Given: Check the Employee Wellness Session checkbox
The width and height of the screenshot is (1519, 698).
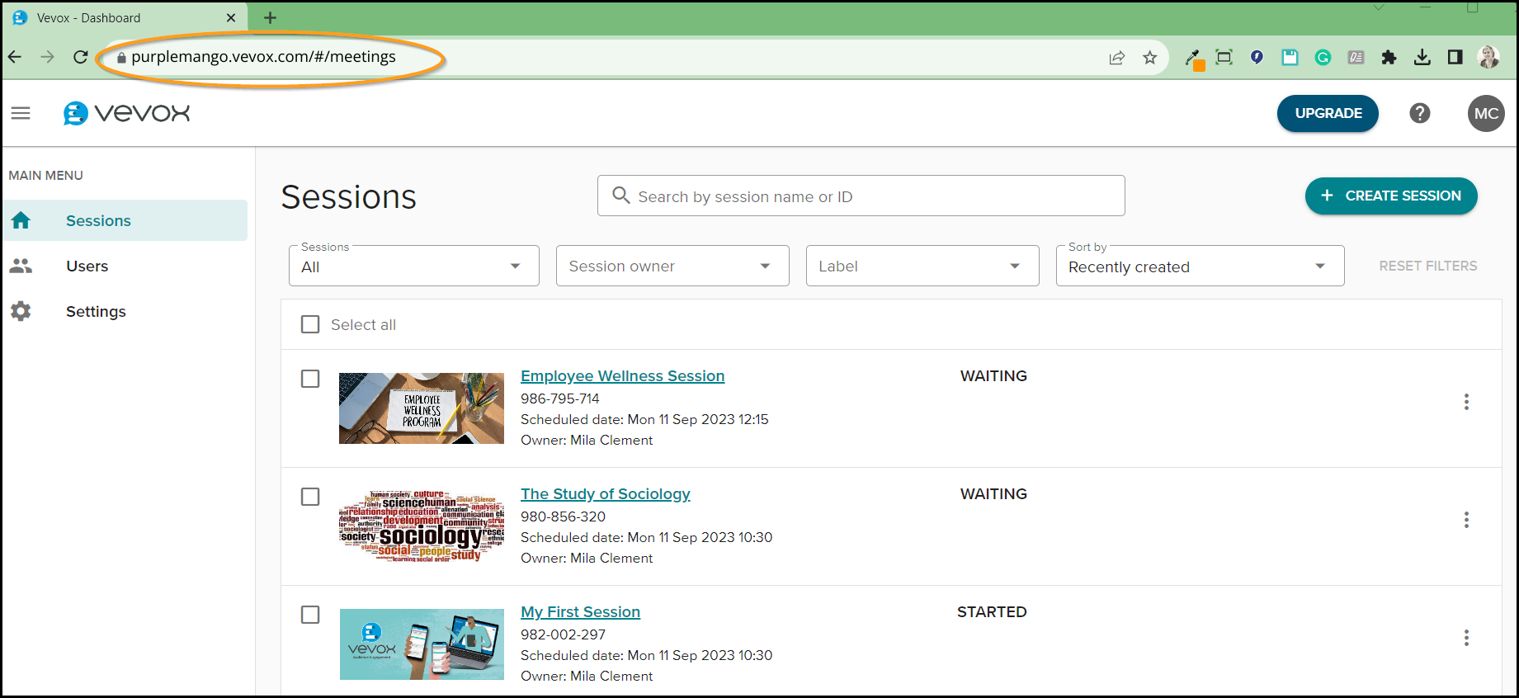Looking at the screenshot, I should point(310,379).
